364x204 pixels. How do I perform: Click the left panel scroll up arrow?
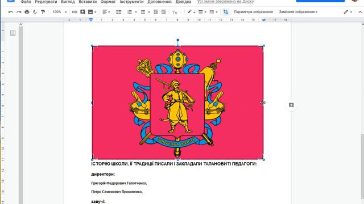20,24
